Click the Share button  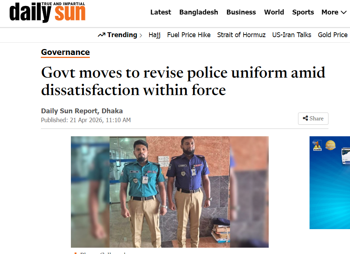pyautogui.click(x=313, y=118)
